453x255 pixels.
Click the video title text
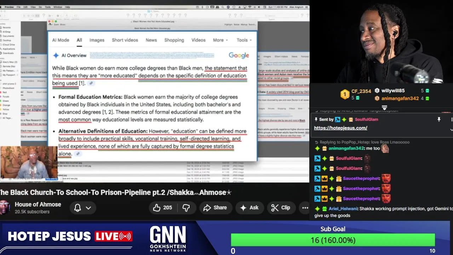click(x=116, y=192)
